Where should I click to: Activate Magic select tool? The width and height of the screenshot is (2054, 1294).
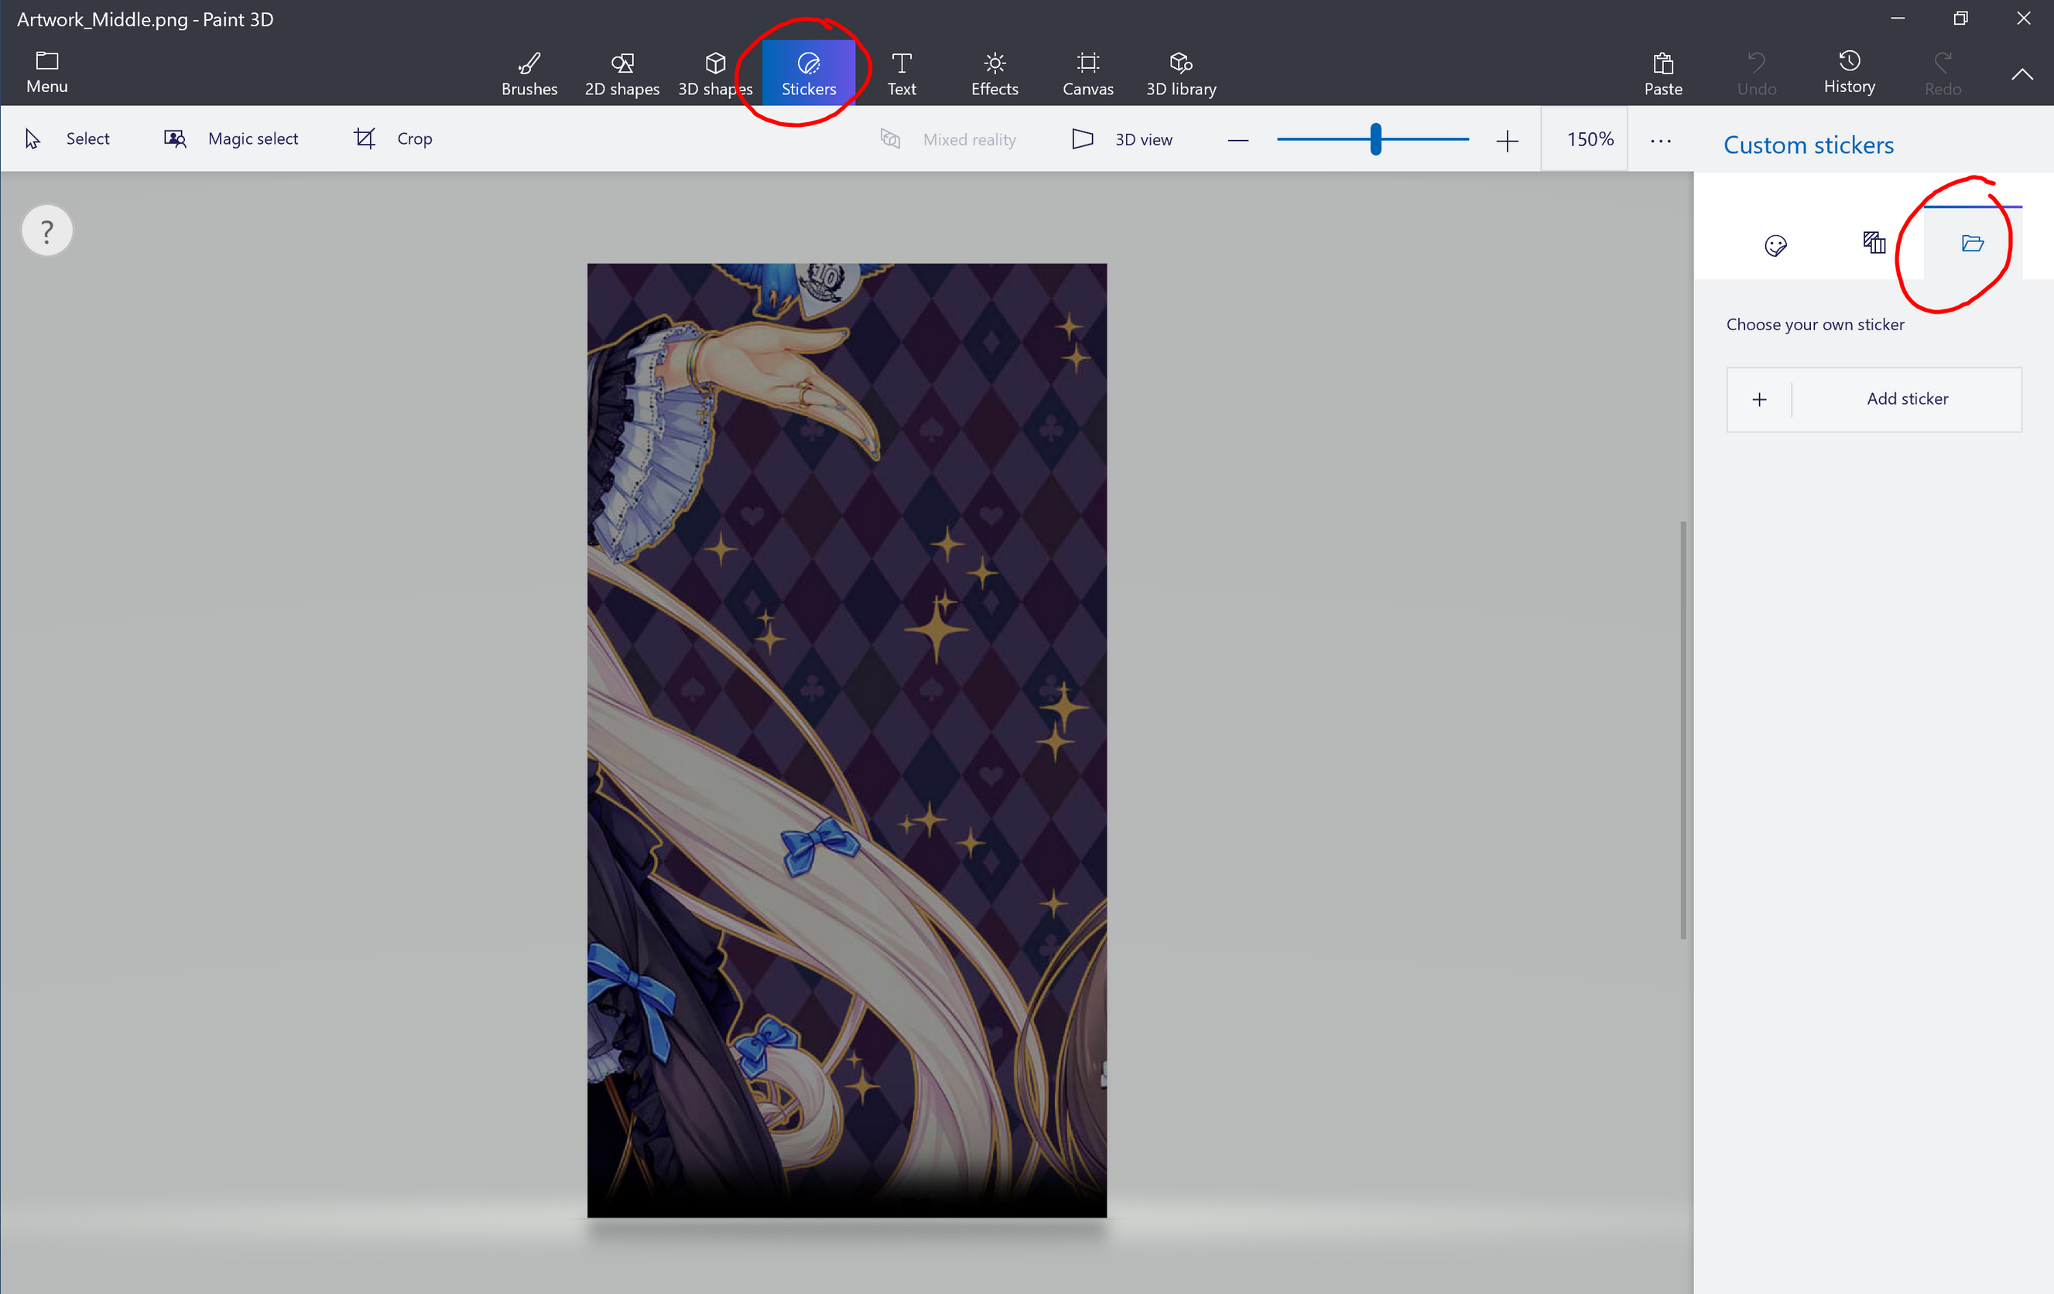click(231, 139)
